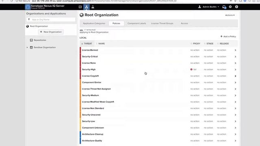260x146 pixels.
Task: Click the App or Org Name filter field
Action: 51,19
